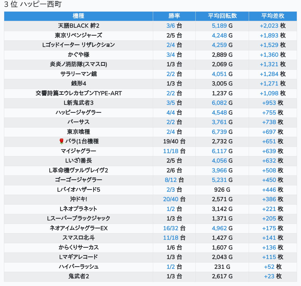Open the 16/32 link for ネオアイムジャグラーEX

[171, 228]
